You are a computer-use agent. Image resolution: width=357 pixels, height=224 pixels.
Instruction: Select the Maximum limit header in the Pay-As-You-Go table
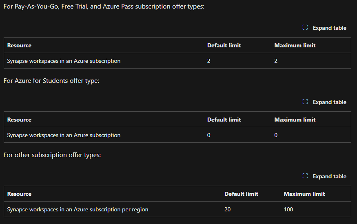coord(295,45)
